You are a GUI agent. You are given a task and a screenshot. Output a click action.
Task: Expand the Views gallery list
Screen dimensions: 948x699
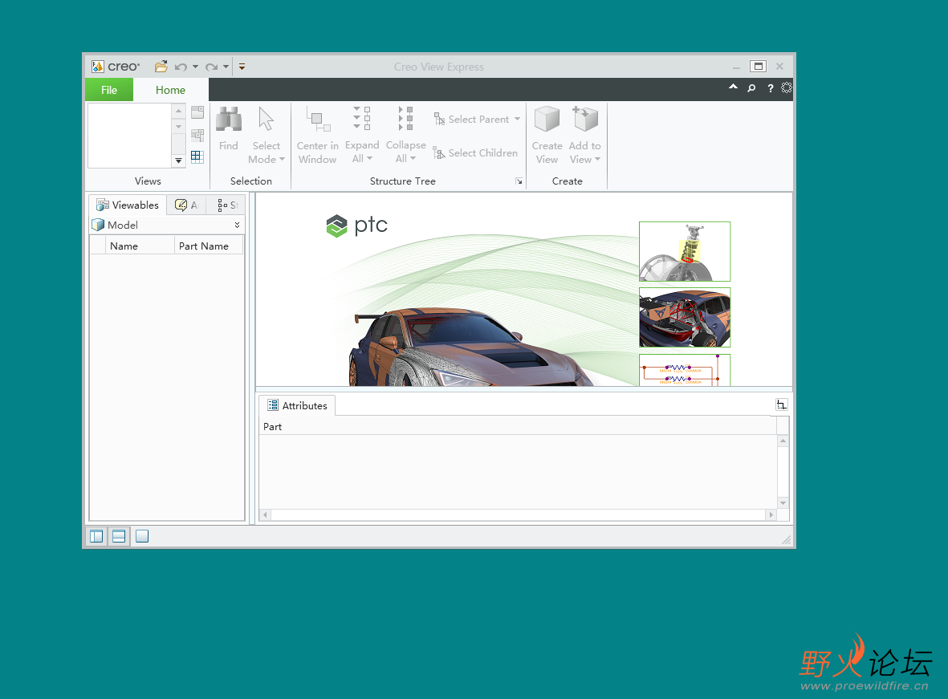click(x=178, y=161)
